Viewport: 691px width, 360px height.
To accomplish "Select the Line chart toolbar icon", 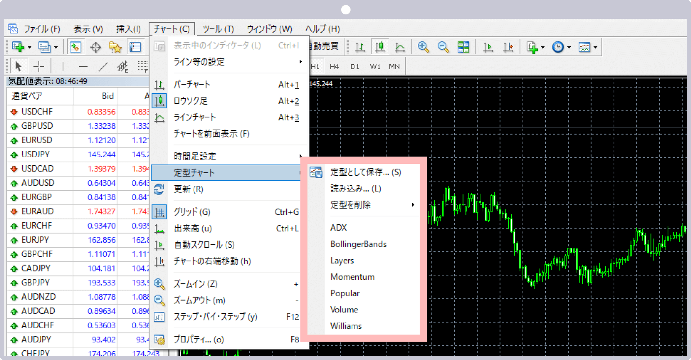I will [400, 46].
